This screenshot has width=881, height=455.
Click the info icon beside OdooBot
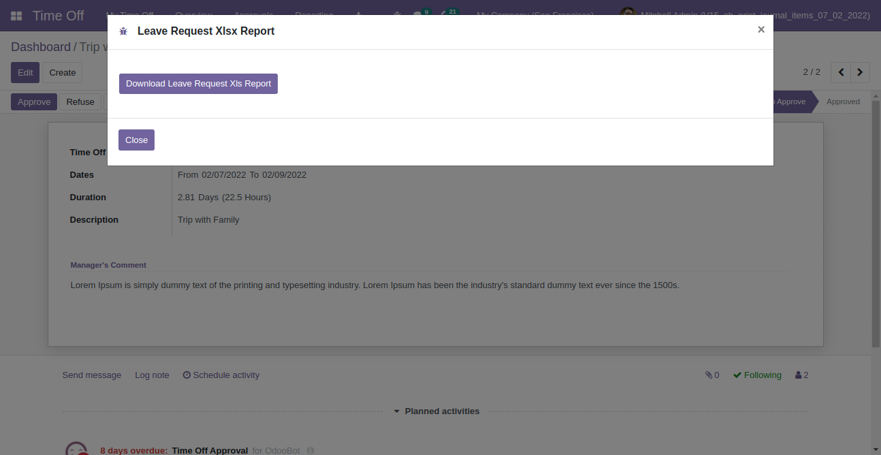310,451
